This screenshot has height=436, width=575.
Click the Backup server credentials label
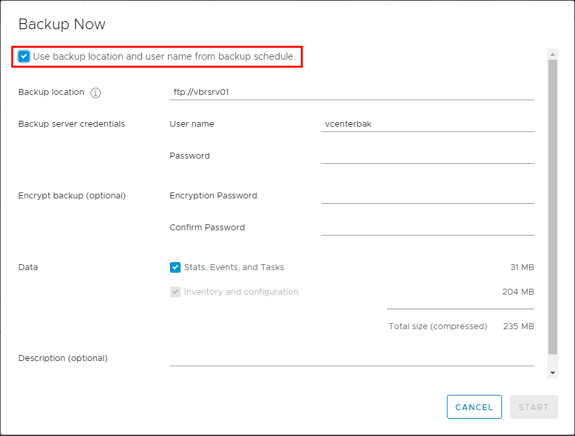[x=72, y=124]
